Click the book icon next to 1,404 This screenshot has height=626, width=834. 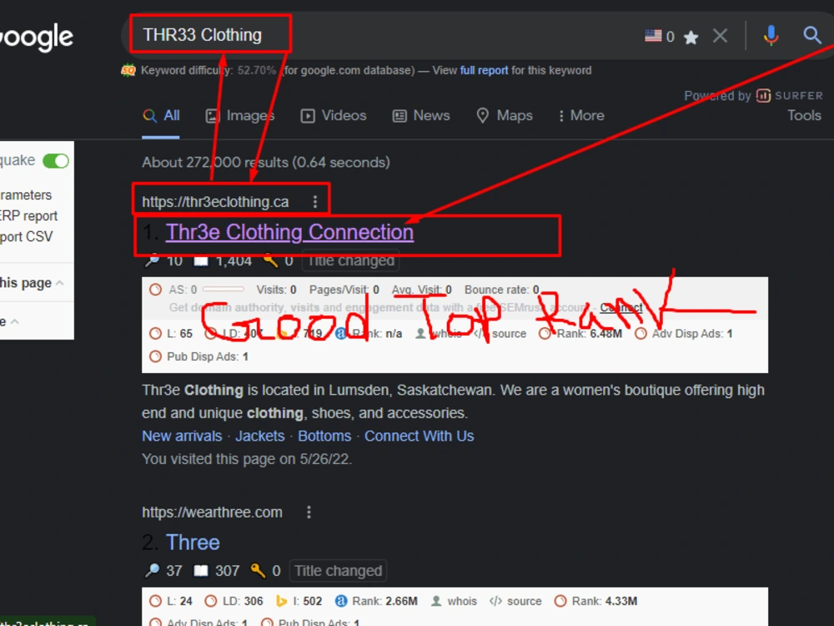201,260
